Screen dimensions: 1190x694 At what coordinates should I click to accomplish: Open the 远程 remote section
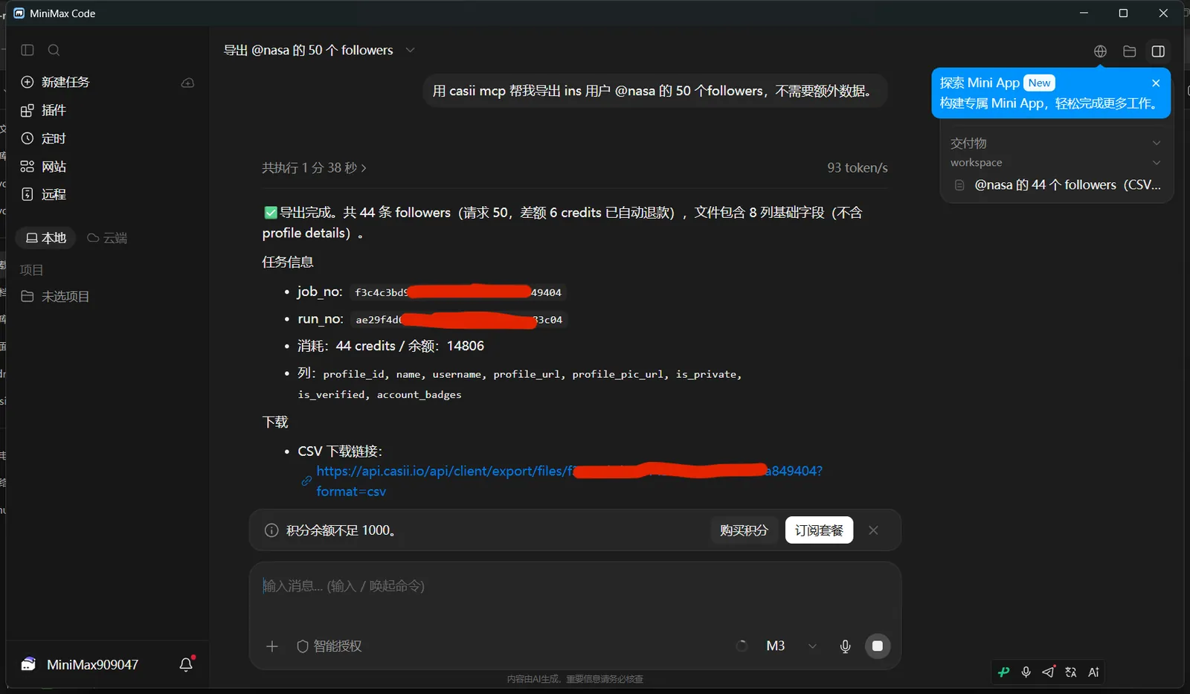point(44,194)
